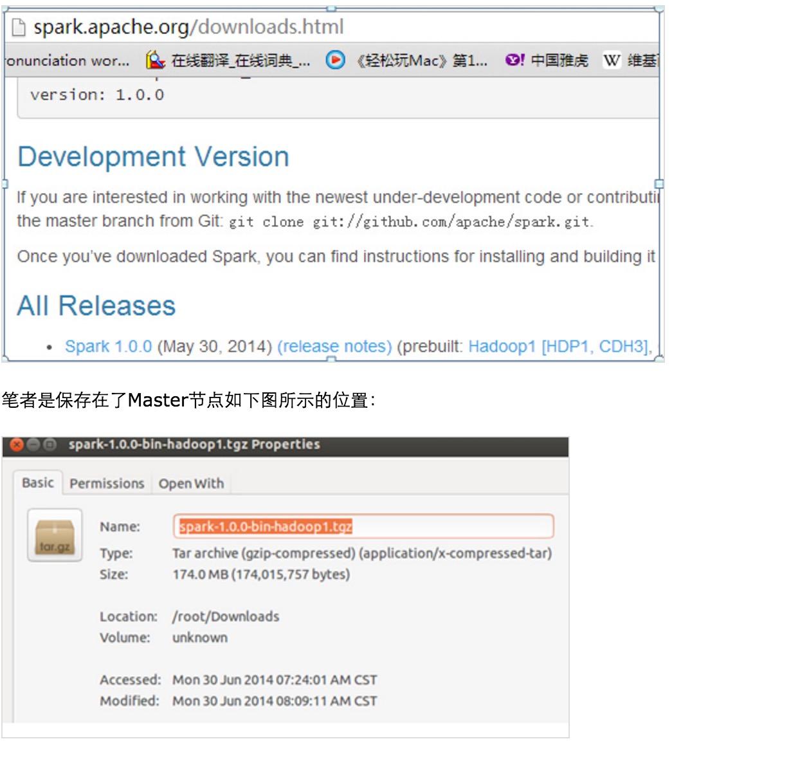Click the Yahoo Y! icon on the bookmarks bar
Screen dimensions: 800x759
coord(514,60)
